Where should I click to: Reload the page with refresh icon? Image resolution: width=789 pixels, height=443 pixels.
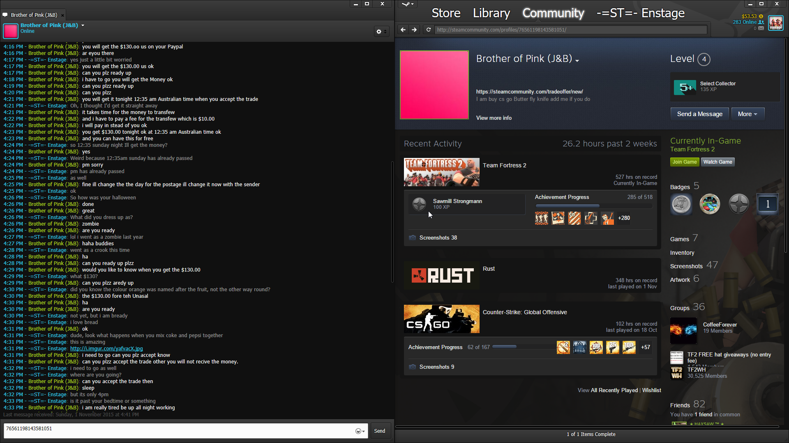(x=429, y=30)
